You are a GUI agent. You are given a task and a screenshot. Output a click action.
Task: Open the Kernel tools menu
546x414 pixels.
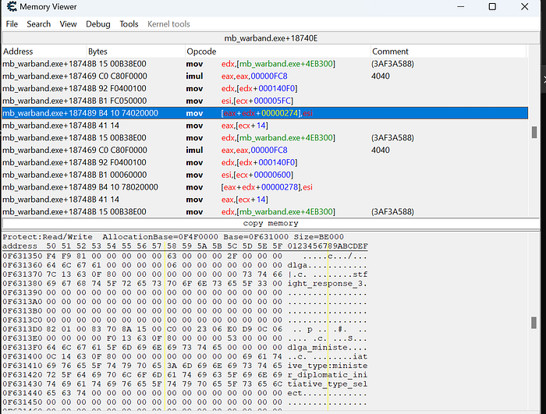click(x=168, y=24)
